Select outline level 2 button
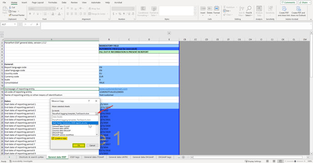The height and width of the screenshot is (163, 313). coord(2,36)
